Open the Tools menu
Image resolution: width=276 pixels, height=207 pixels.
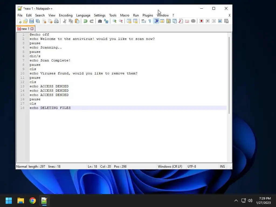point(113,15)
